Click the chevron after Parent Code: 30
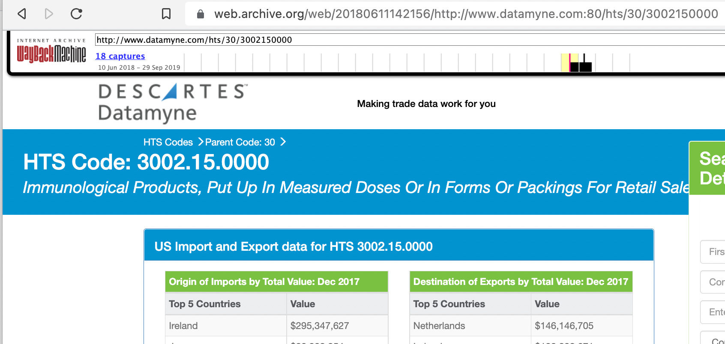Screen dimensions: 725x344 [283, 142]
